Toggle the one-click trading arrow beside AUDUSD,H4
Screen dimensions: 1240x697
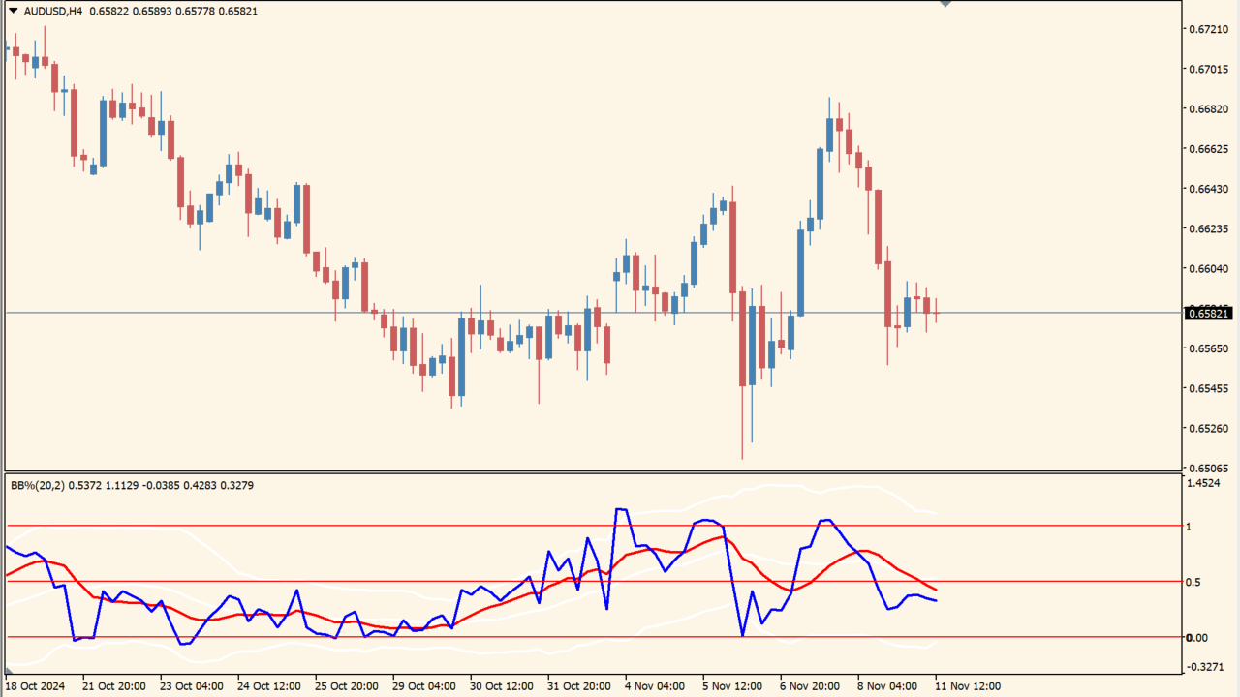click(x=13, y=11)
